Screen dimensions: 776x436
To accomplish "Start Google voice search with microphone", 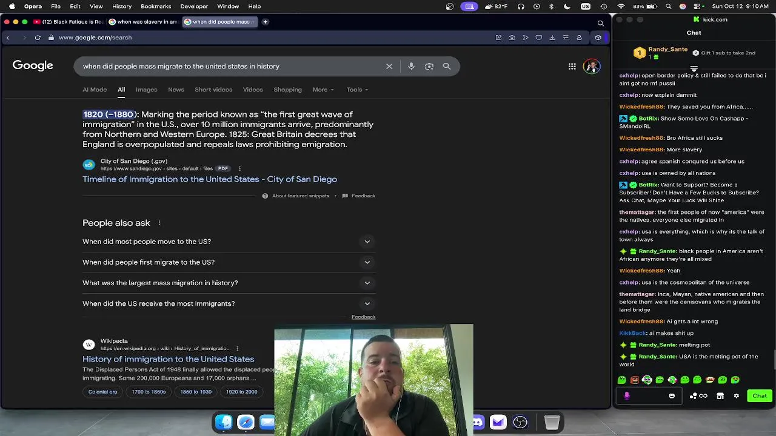I will (411, 66).
